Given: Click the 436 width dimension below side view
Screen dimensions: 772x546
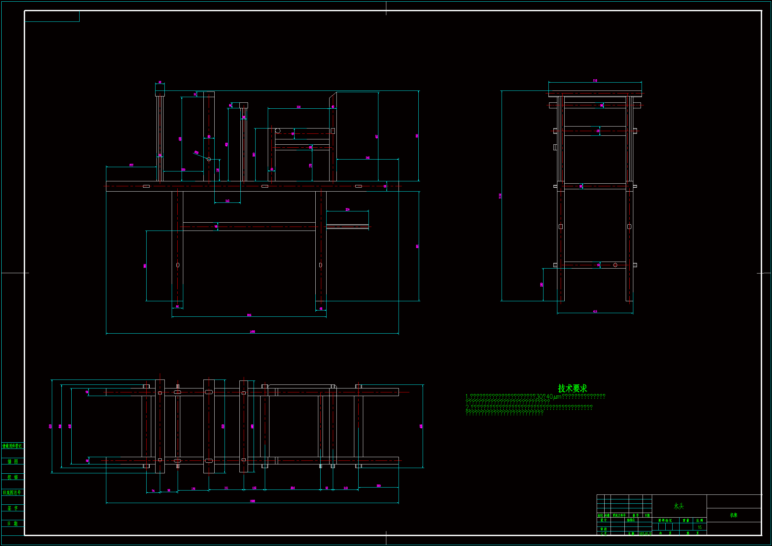Looking at the screenshot, I should pos(595,311).
